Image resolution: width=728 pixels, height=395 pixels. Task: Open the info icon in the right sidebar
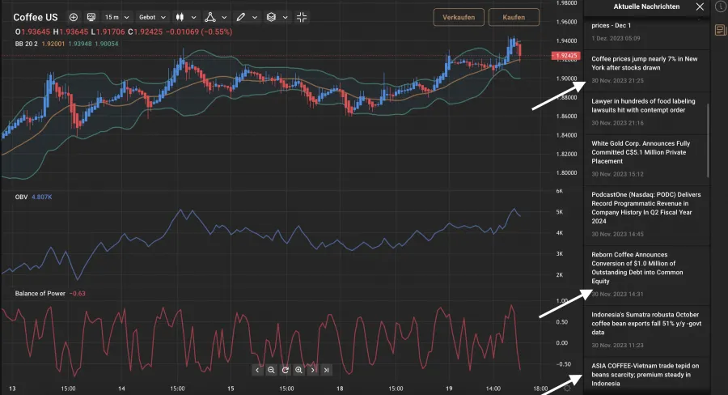(719, 6)
